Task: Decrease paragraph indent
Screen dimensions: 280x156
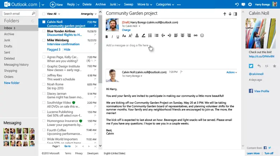Action: (x=163, y=36)
